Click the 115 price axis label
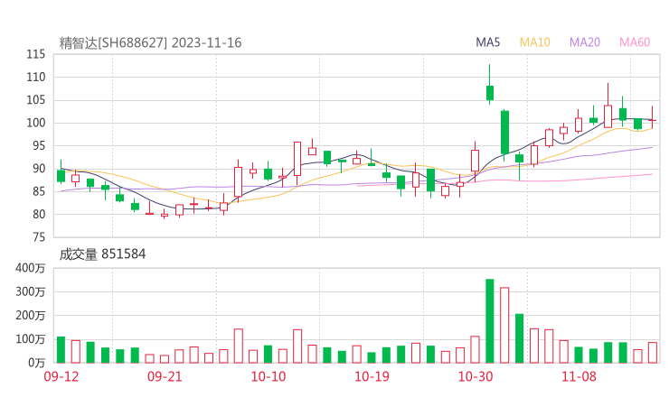 coord(36,54)
